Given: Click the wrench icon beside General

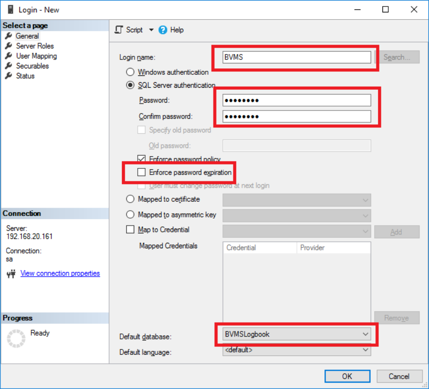Looking at the screenshot, I should point(9,36).
